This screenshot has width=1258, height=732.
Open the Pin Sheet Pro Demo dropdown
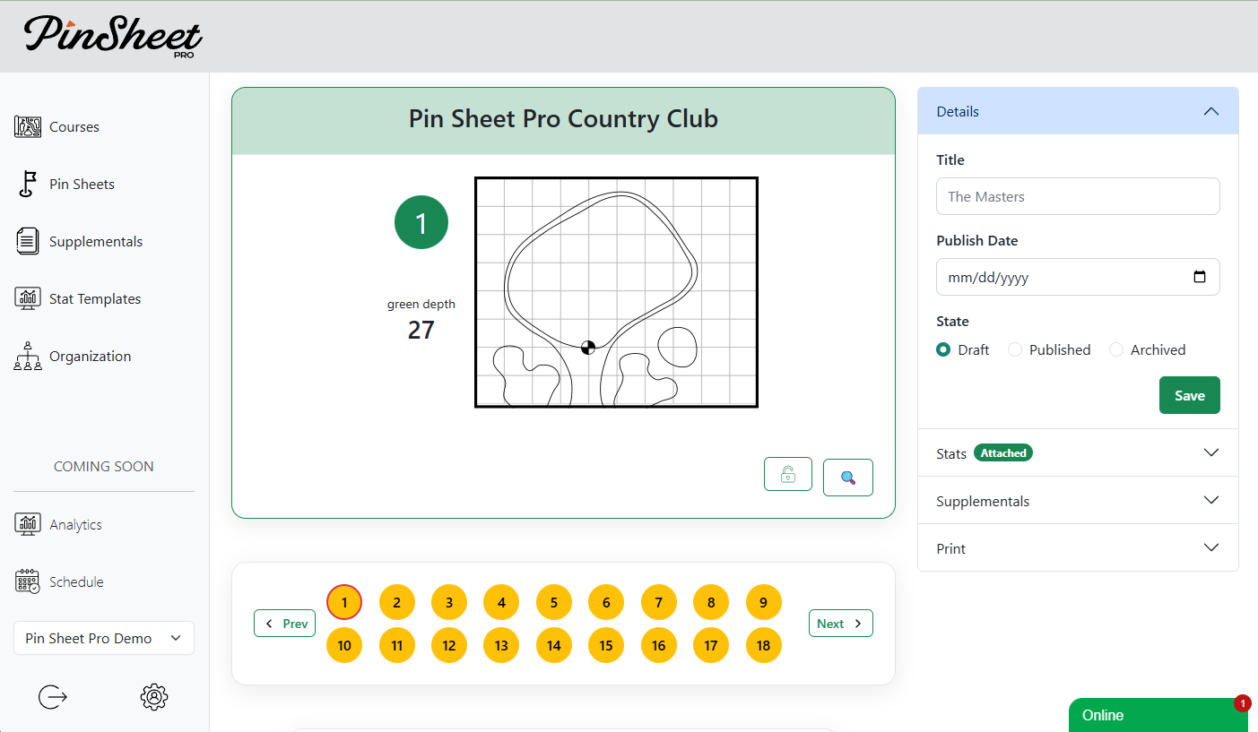click(103, 638)
